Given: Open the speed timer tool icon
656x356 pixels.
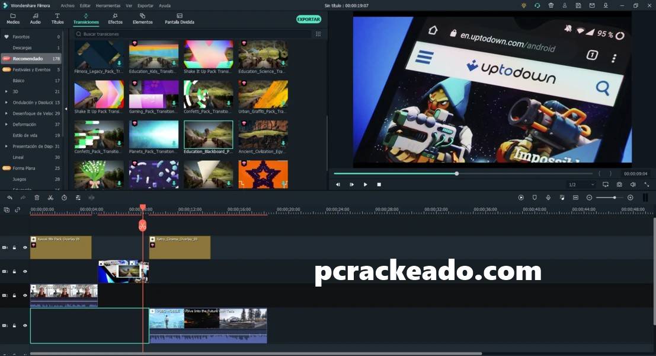Looking at the screenshot, I should 64,198.
